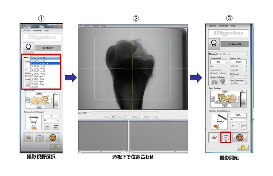Click Movie button in viewer

(x=136, y=117)
